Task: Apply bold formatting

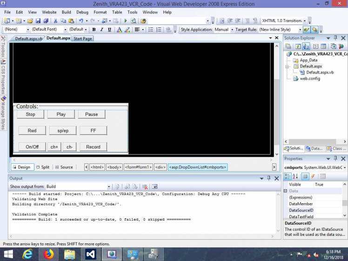Action: [x=94, y=29]
